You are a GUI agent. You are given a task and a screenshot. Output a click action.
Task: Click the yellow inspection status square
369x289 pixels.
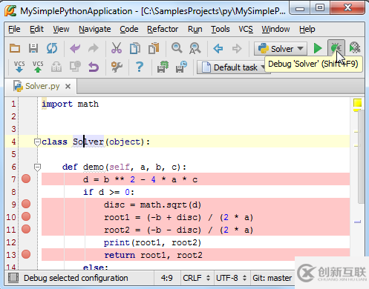357,103
